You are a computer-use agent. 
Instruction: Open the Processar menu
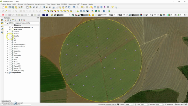[x=84, y=4]
